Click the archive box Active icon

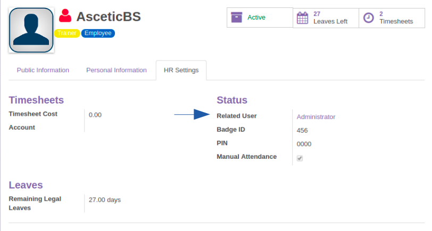pos(237,18)
